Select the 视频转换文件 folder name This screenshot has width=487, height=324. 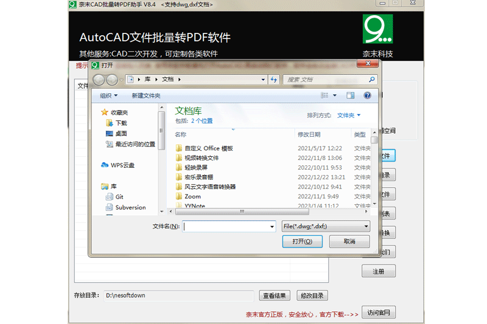point(201,158)
